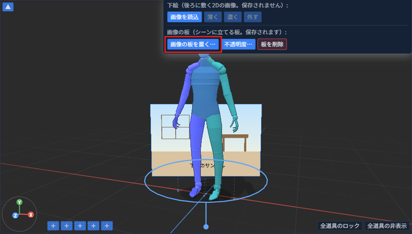Click the green Y axis on the gizmo
Image resolution: width=412 pixels, height=234 pixels.
point(19,202)
